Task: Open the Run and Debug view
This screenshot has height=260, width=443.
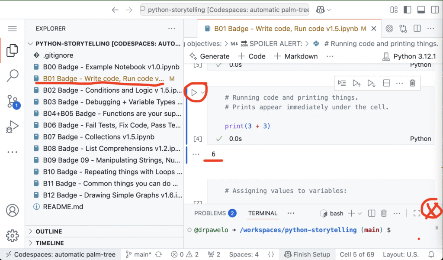Action: pos(13,127)
